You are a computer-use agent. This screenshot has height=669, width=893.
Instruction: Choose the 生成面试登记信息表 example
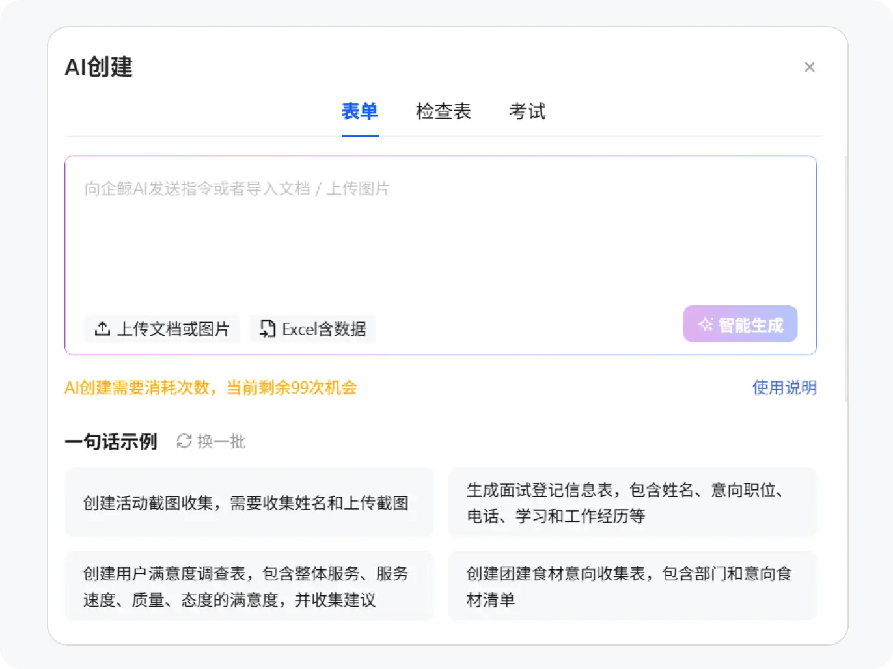tap(632, 502)
